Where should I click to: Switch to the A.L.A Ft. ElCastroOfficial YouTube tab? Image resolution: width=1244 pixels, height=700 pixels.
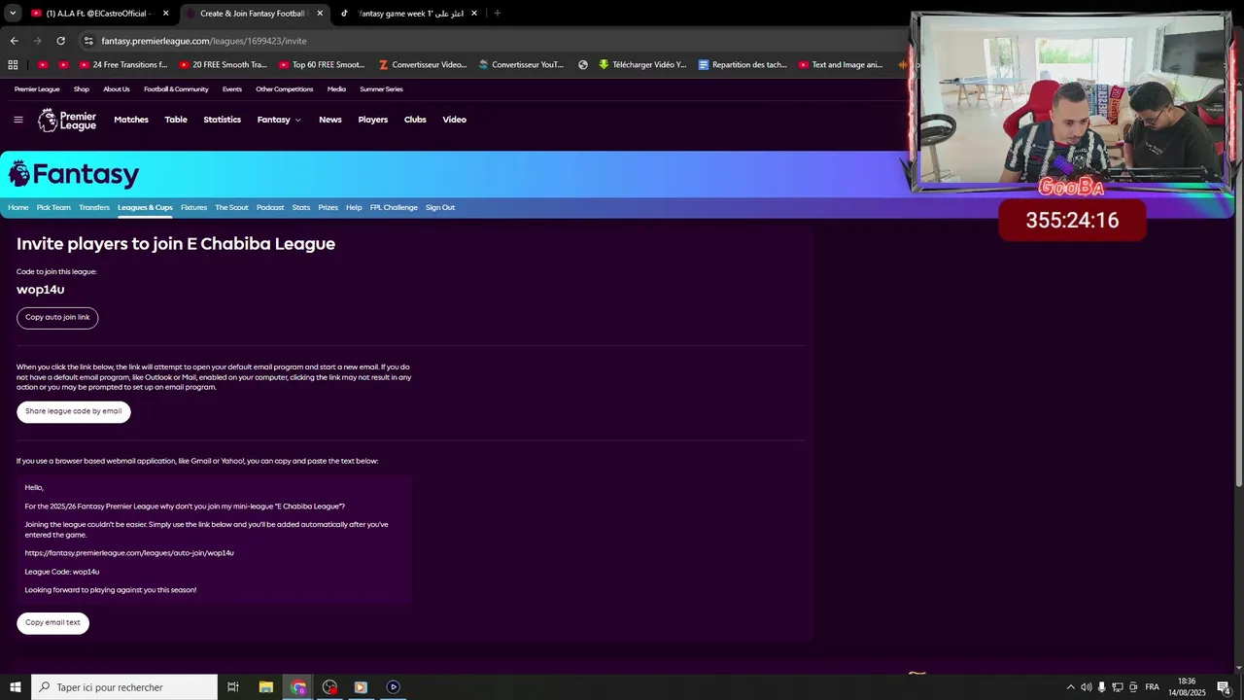tap(97, 14)
